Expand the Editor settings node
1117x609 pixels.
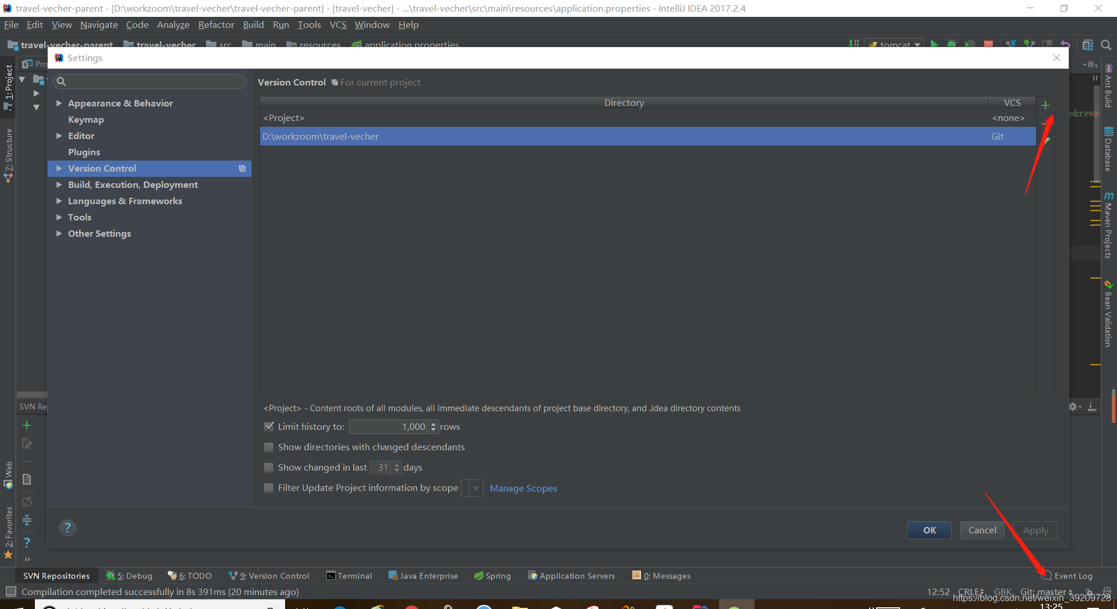pos(59,136)
